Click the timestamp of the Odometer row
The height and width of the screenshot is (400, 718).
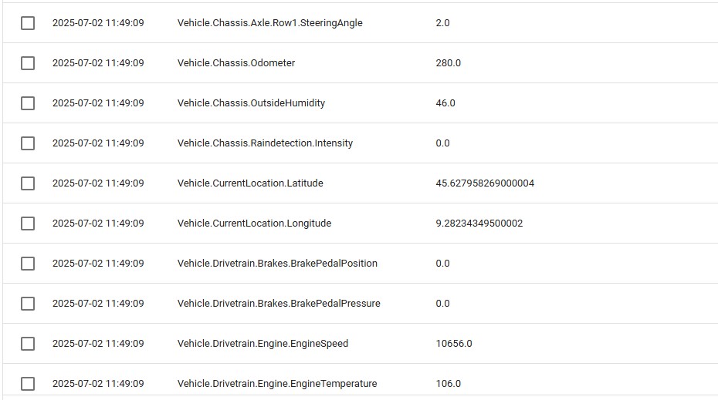[98, 63]
